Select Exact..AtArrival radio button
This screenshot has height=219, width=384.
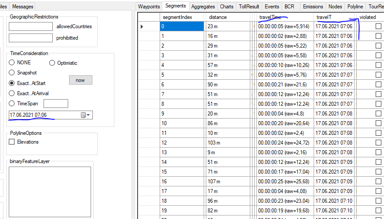click(x=12, y=93)
